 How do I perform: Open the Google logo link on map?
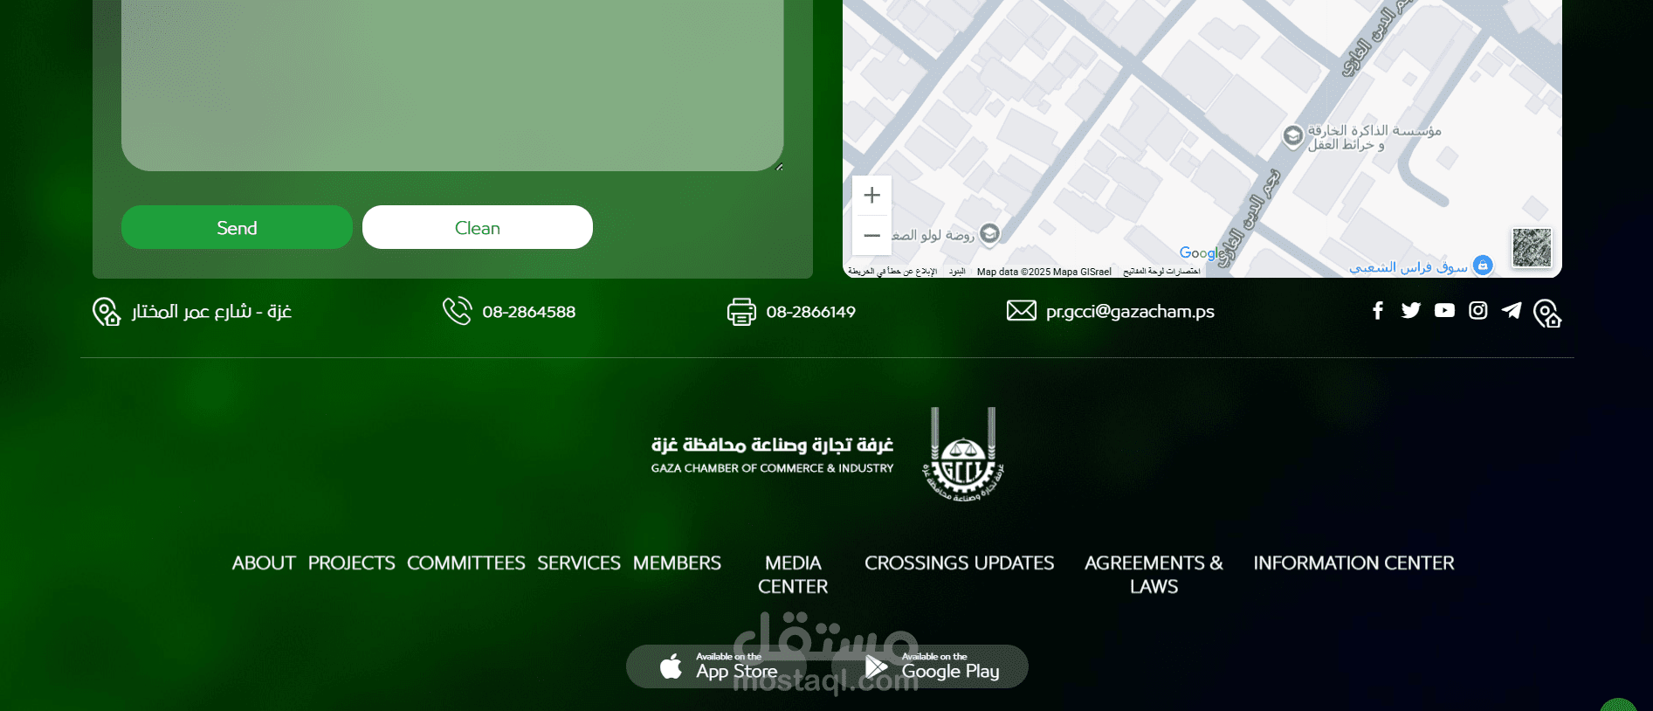tap(1202, 252)
